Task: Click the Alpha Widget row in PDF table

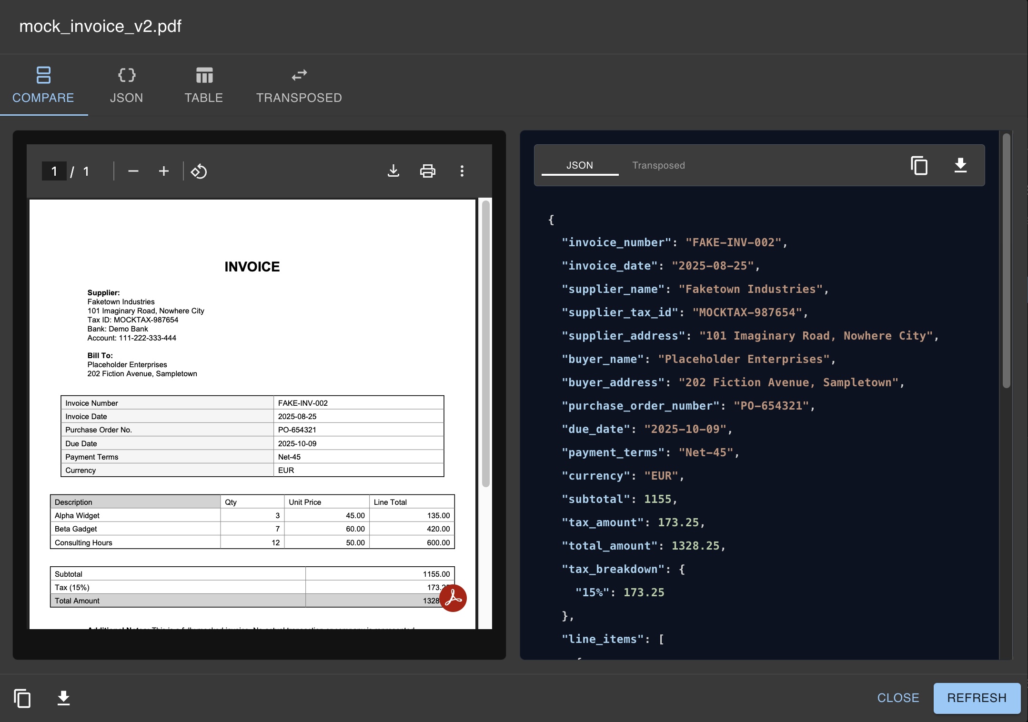Action: (252, 515)
